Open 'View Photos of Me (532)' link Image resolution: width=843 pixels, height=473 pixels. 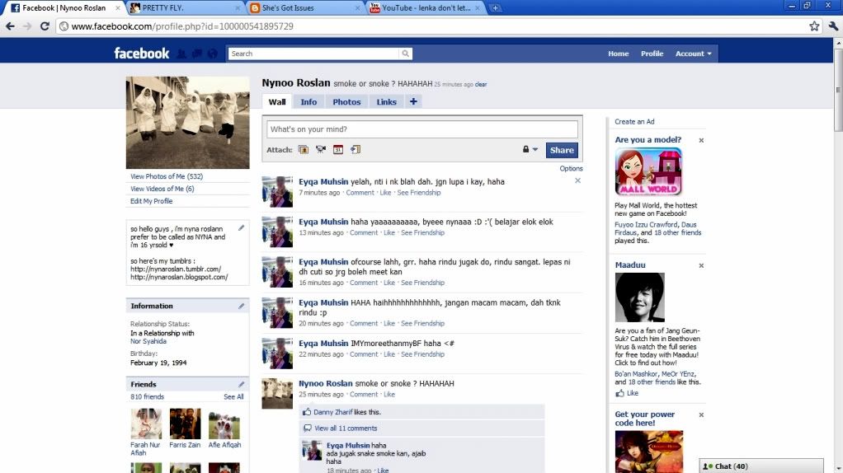tap(167, 176)
